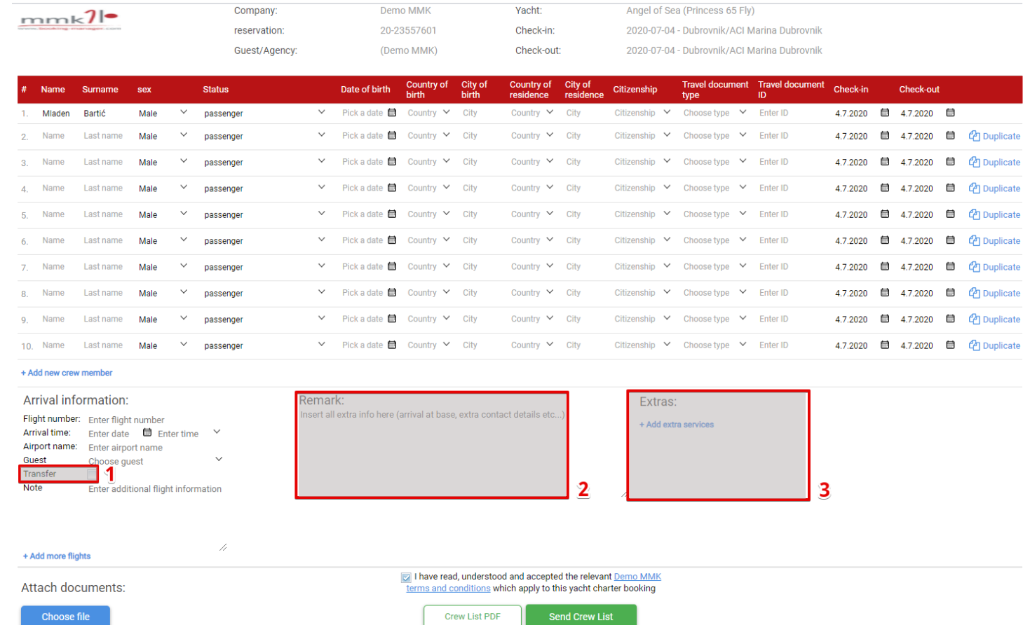
Task: Click the Duplicate icon in row 8
Action: pyautogui.click(x=974, y=293)
